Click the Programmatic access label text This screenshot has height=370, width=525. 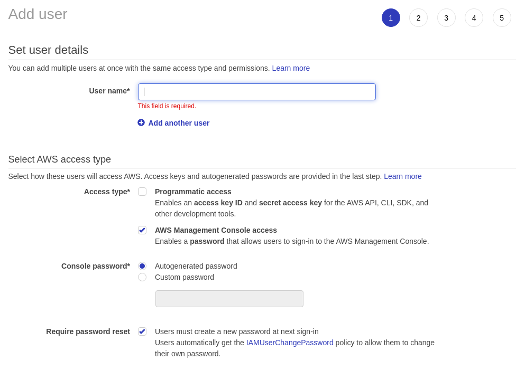(x=193, y=192)
